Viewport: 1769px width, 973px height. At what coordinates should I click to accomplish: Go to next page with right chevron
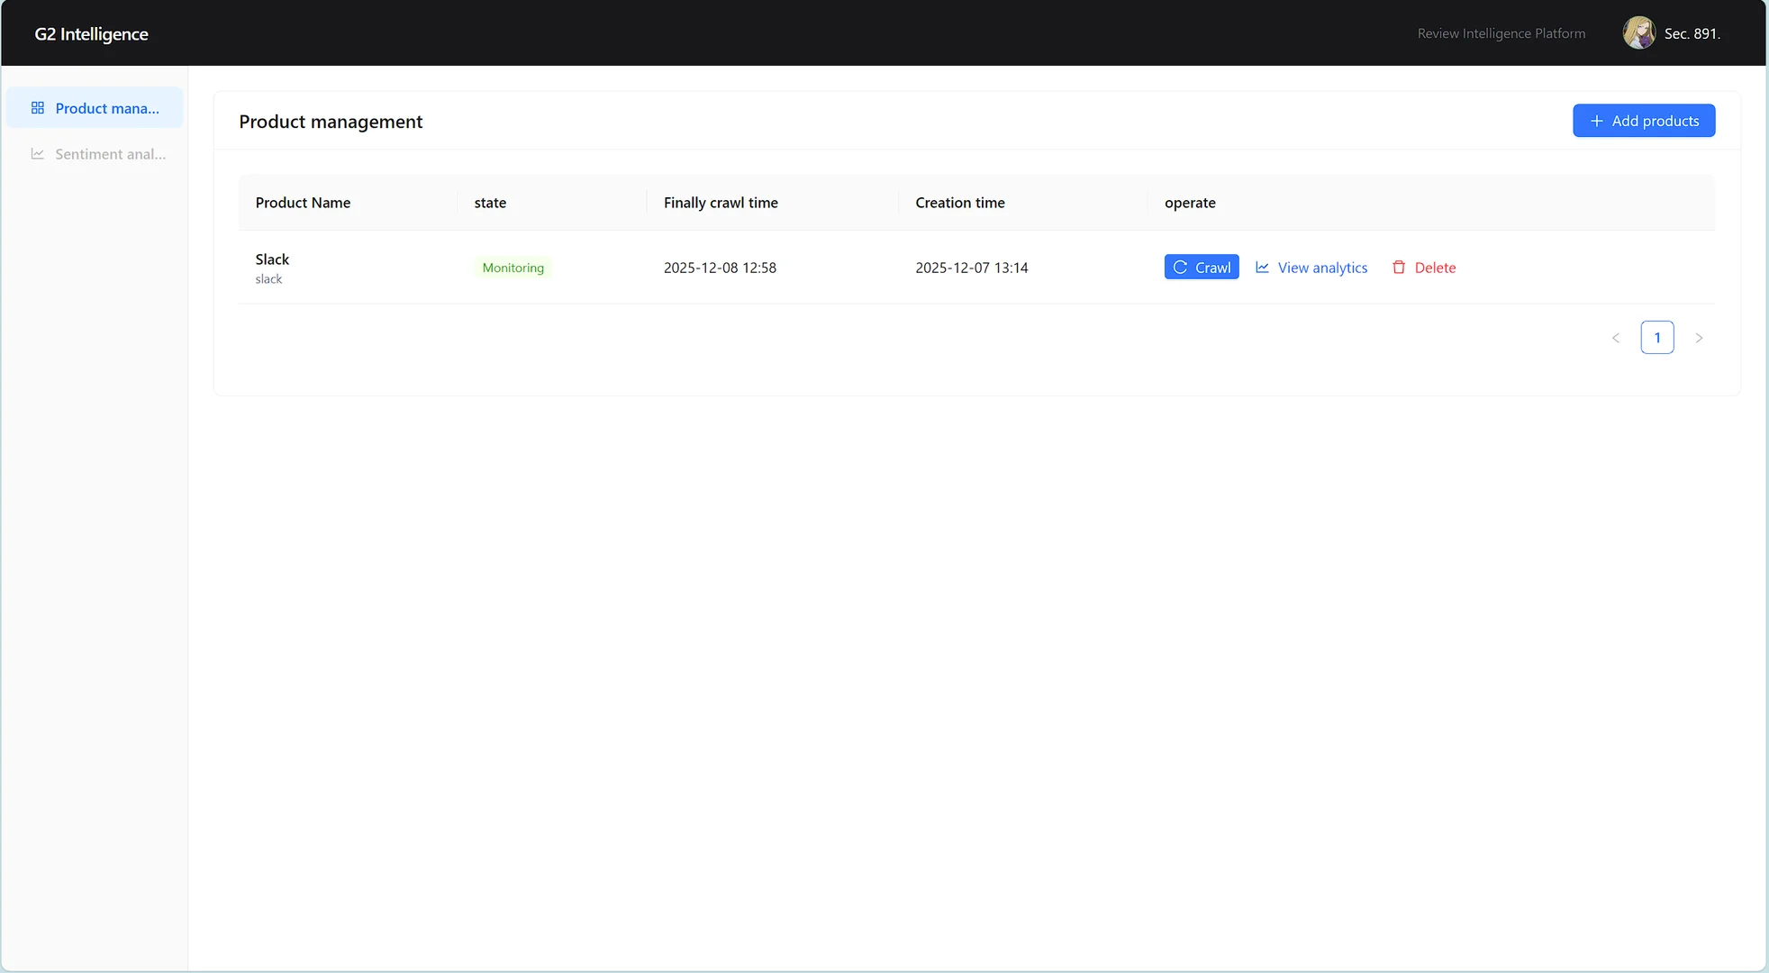click(x=1699, y=338)
